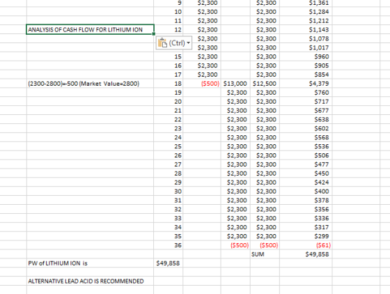The height and width of the screenshot is (294, 390).
Task: Select the $905 cell in year 16 row
Action: (306, 65)
